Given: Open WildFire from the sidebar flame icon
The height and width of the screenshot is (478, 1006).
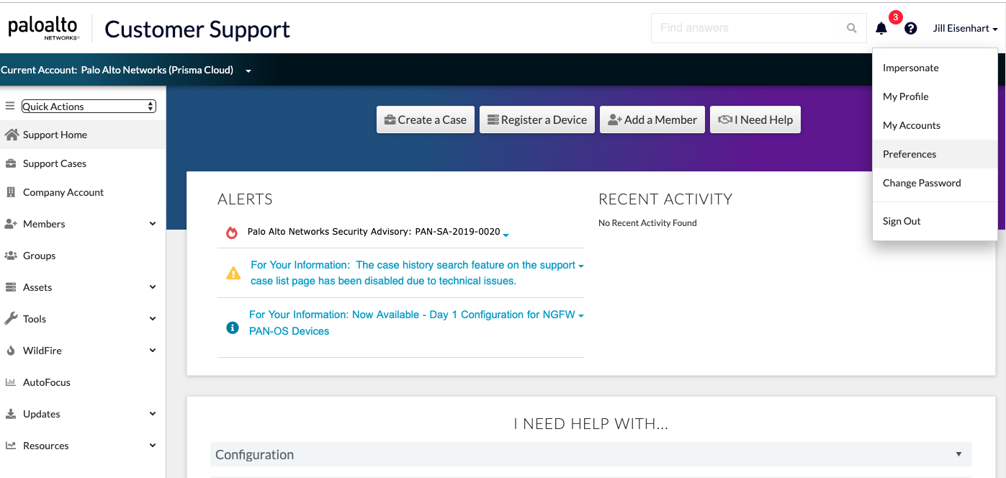Looking at the screenshot, I should (10, 350).
